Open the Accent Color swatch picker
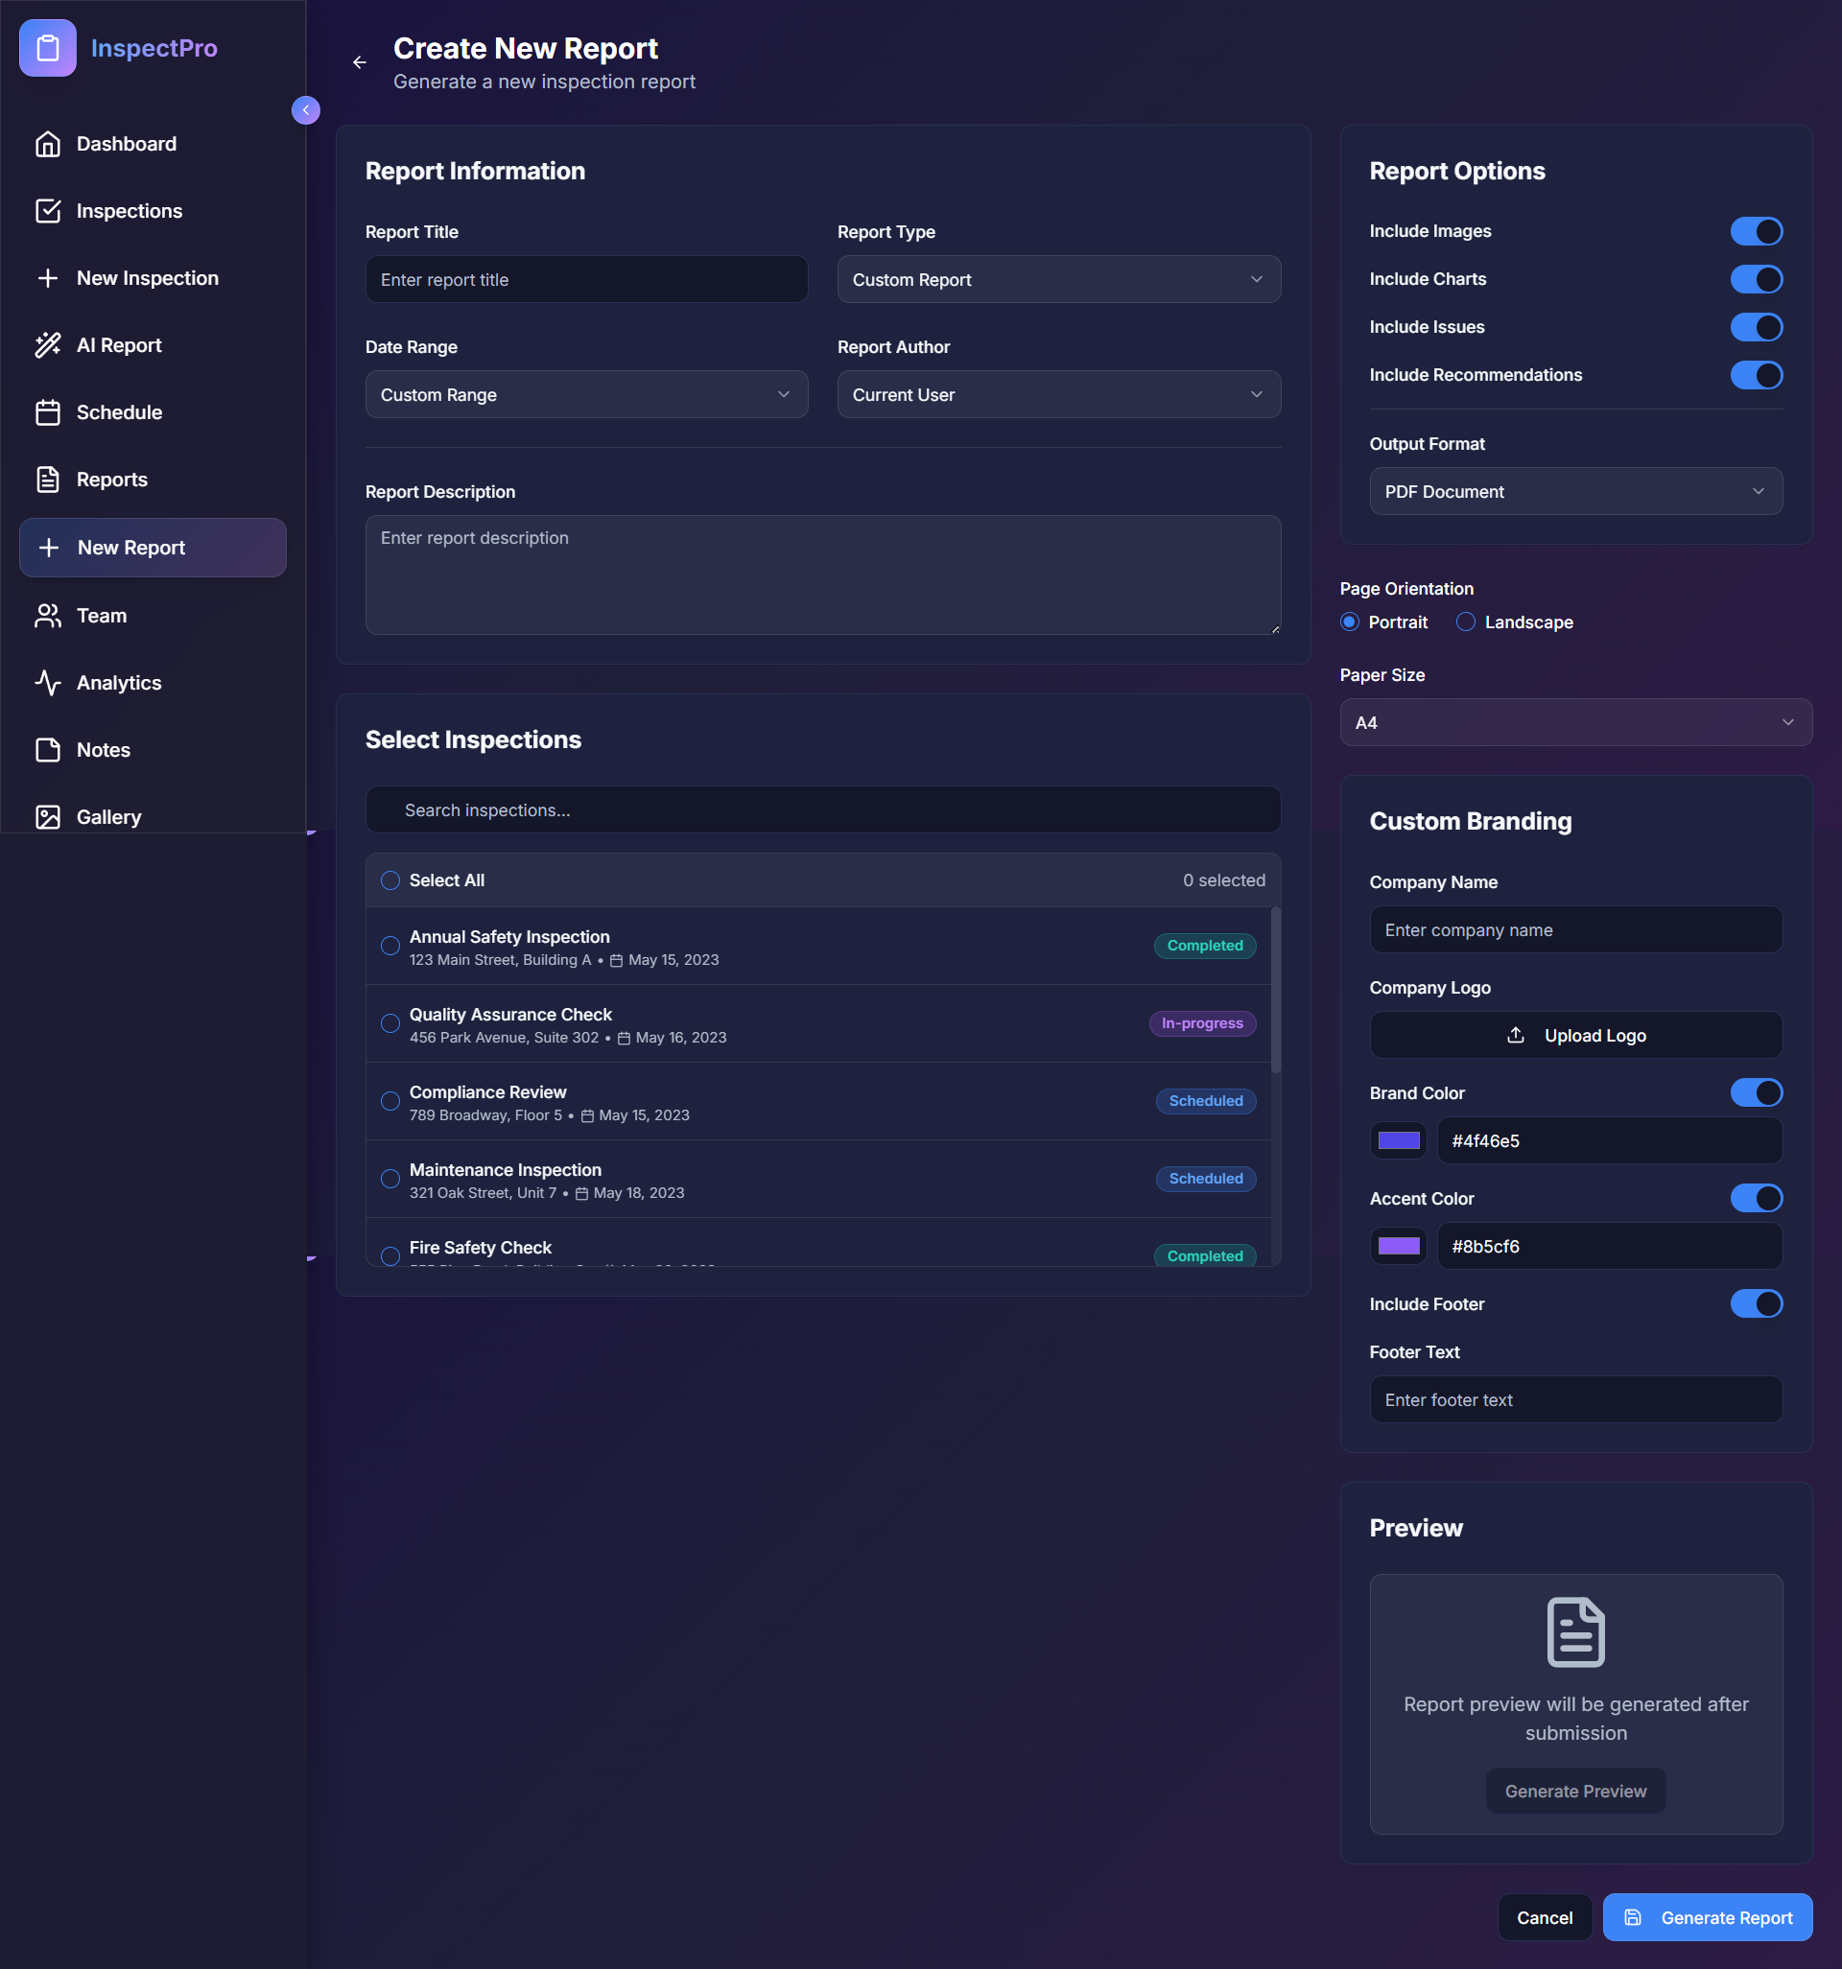The width and height of the screenshot is (1842, 1969). coord(1398,1246)
